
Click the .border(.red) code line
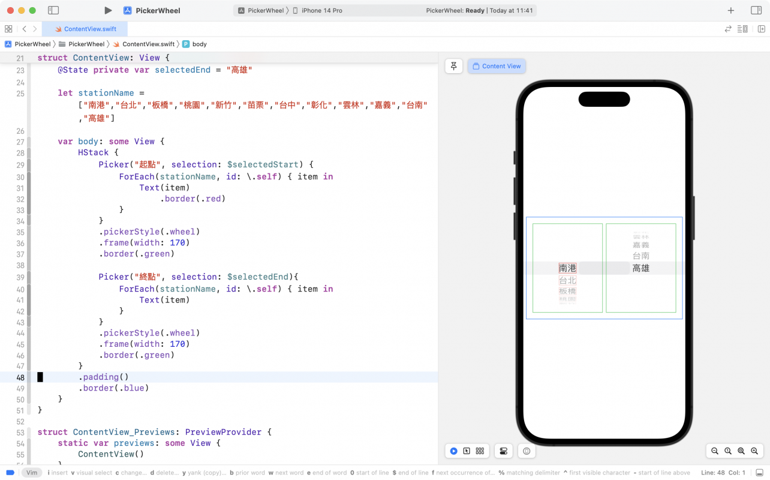[x=192, y=199]
